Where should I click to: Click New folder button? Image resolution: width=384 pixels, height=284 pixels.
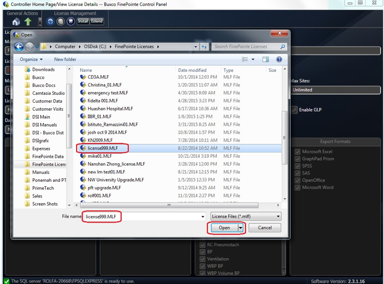click(x=65, y=59)
